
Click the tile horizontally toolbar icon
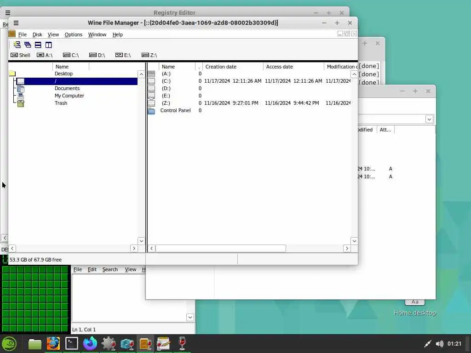38,45
